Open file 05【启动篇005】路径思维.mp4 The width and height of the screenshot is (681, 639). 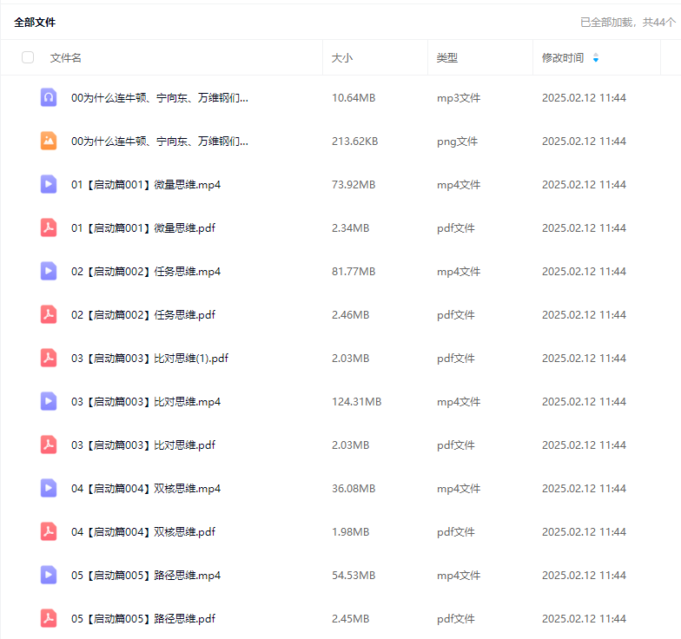pos(146,576)
